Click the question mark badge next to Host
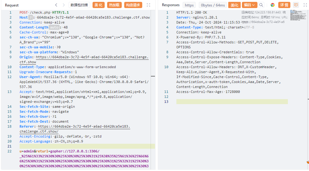309x171 pixels. pos(30,17)
